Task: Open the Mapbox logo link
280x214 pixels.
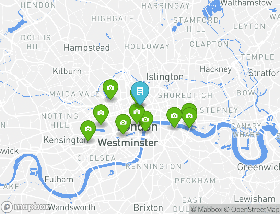Action: point(25,207)
